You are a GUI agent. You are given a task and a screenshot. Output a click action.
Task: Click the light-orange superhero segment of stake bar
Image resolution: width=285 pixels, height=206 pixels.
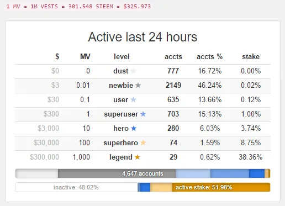pos(161,187)
